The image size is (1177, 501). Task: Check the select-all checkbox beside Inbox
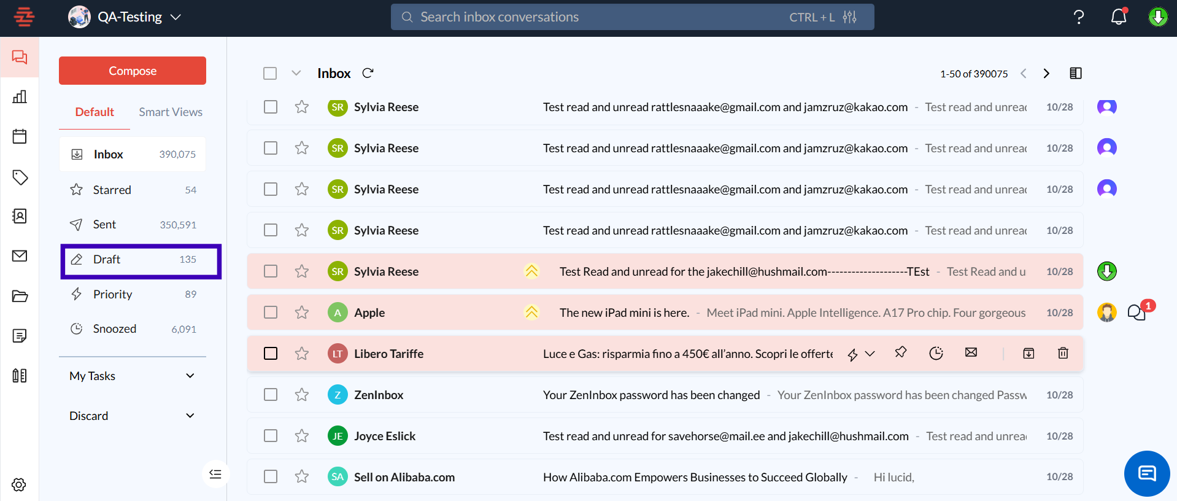pos(270,73)
